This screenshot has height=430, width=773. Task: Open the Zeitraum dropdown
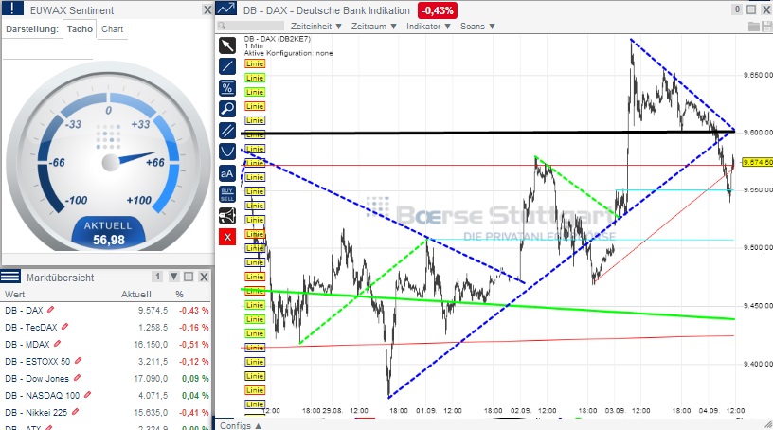pyautogui.click(x=373, y=27)
